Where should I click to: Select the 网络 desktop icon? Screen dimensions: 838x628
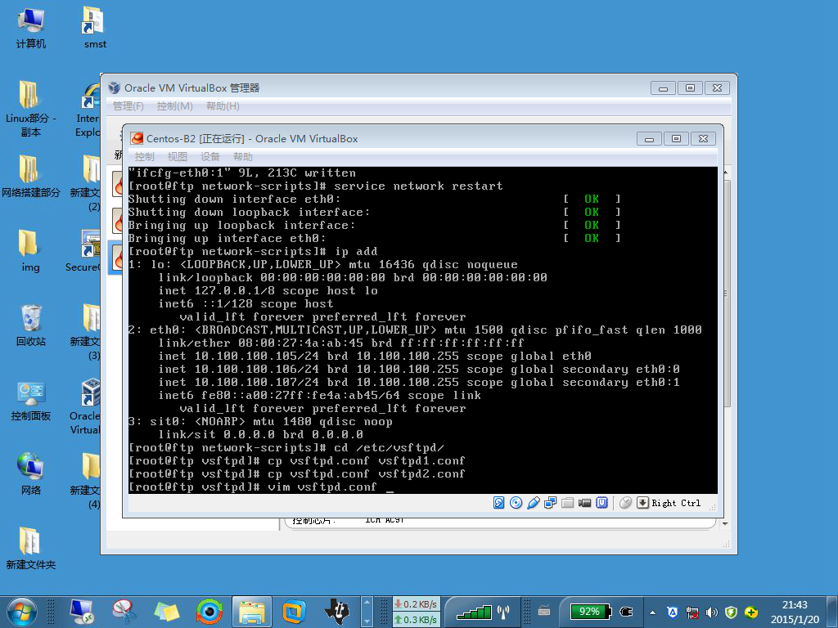coord(31,473)
